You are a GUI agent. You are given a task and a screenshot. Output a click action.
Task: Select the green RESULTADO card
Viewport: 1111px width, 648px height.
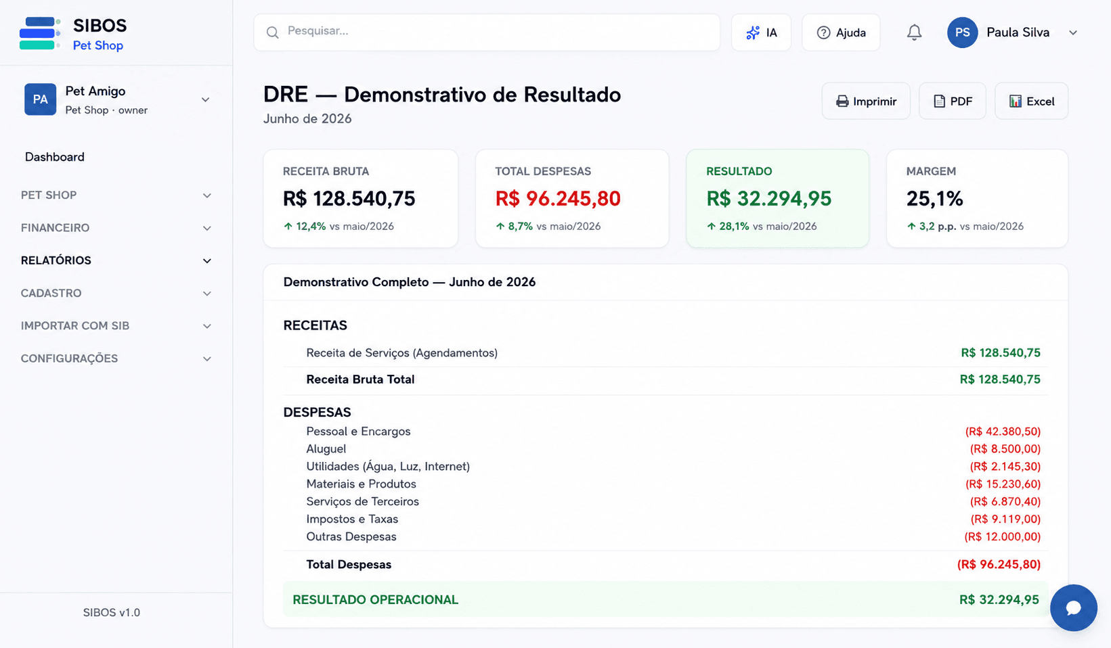777,198
